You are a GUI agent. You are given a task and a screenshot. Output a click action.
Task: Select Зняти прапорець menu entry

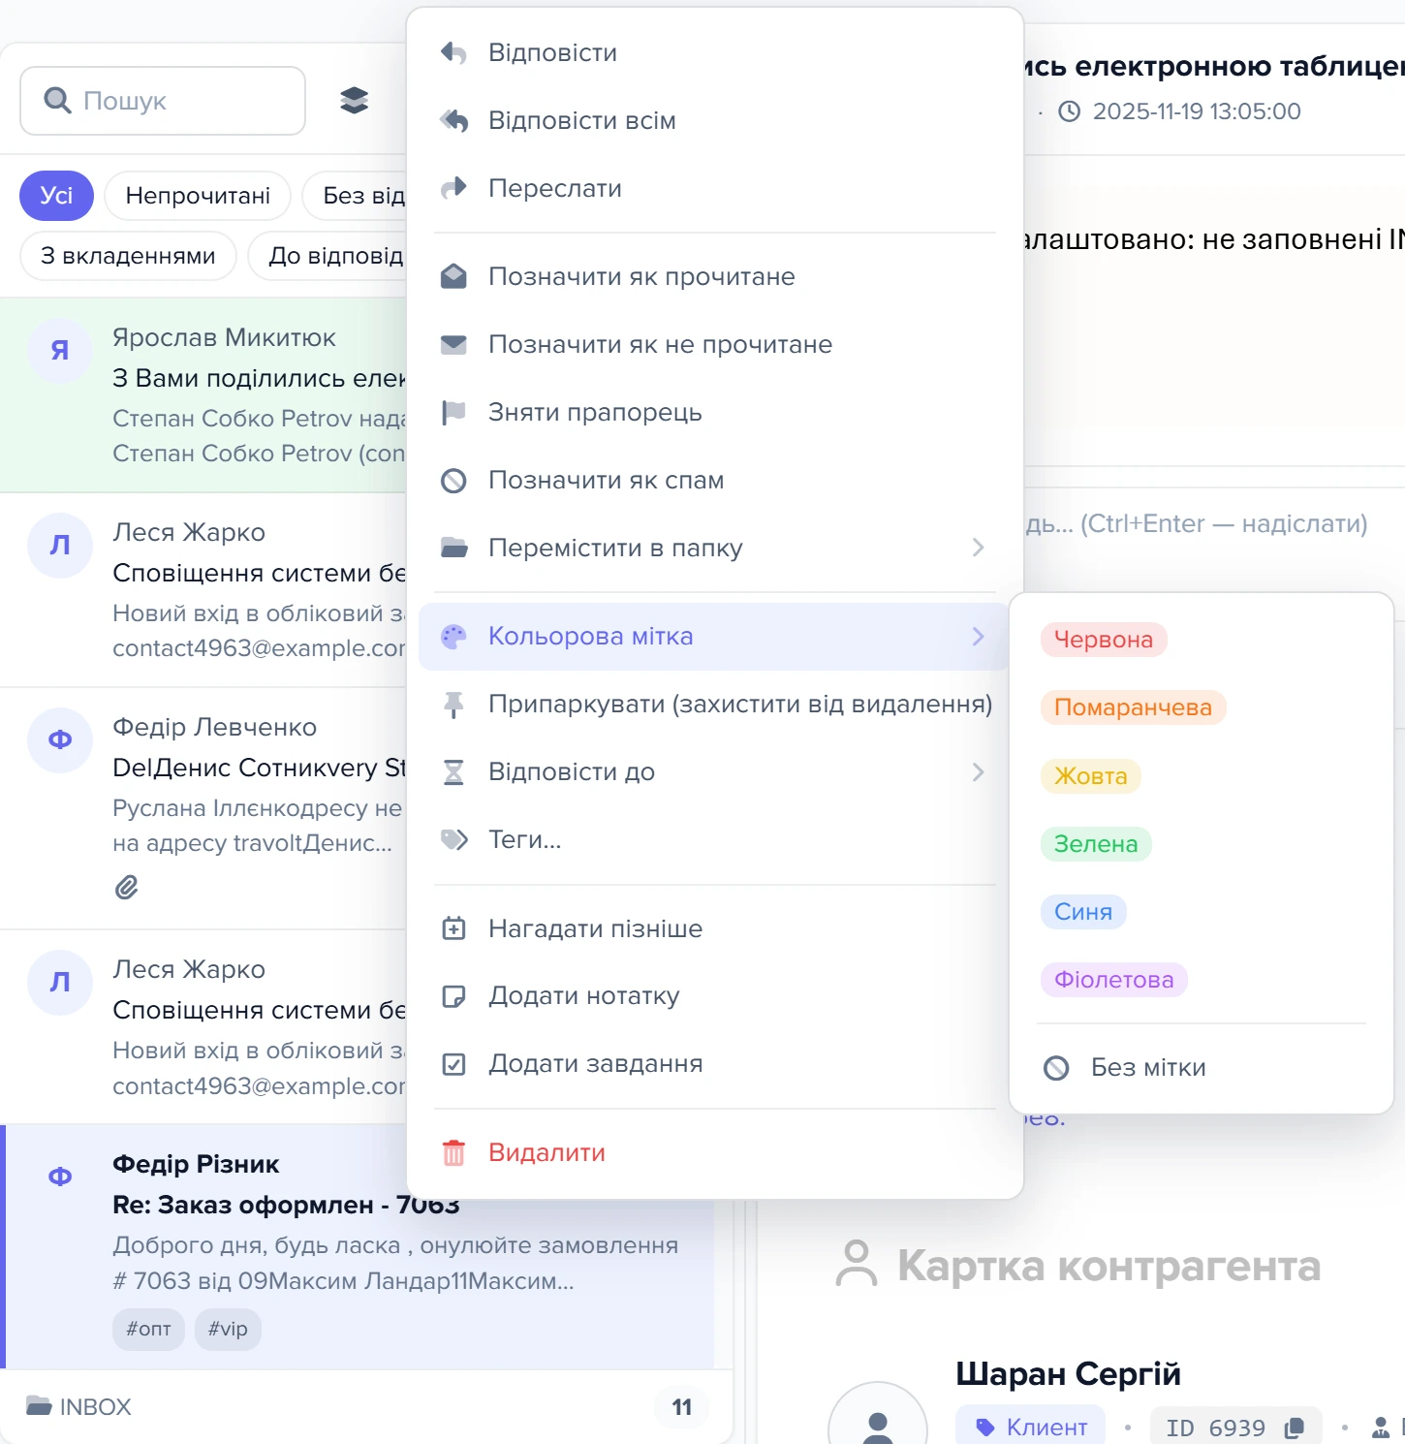tap(715, 412)
